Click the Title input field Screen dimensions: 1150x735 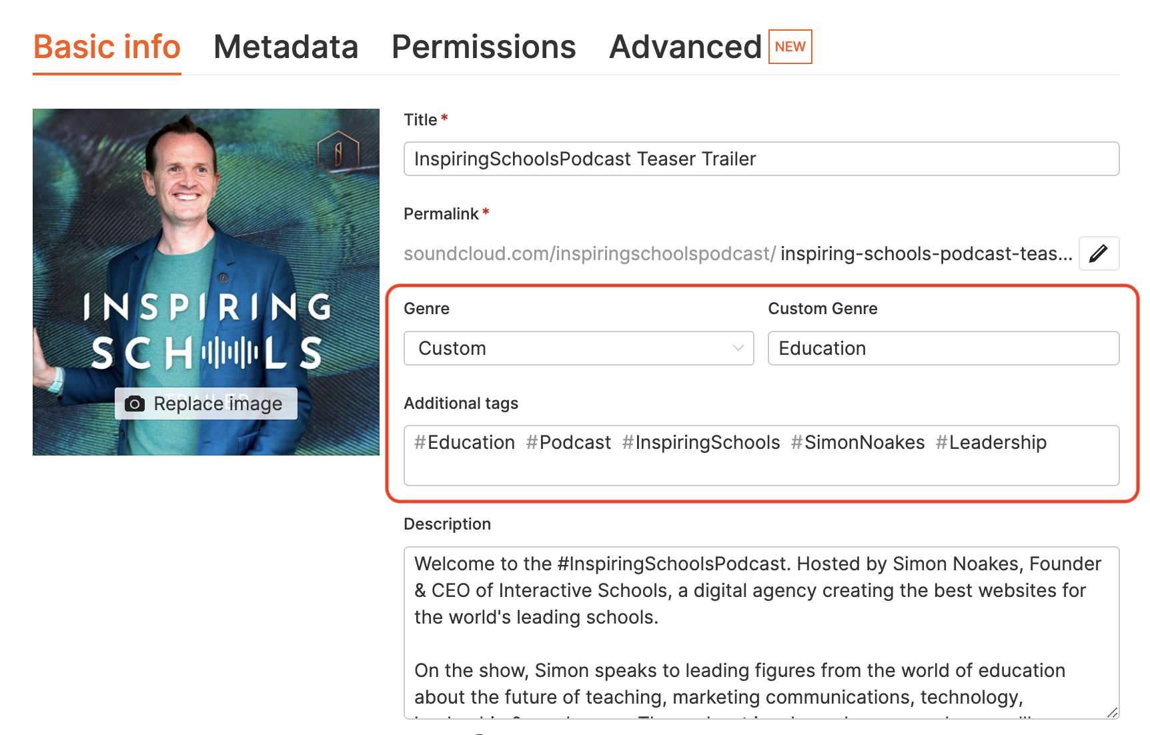[760, 159]
